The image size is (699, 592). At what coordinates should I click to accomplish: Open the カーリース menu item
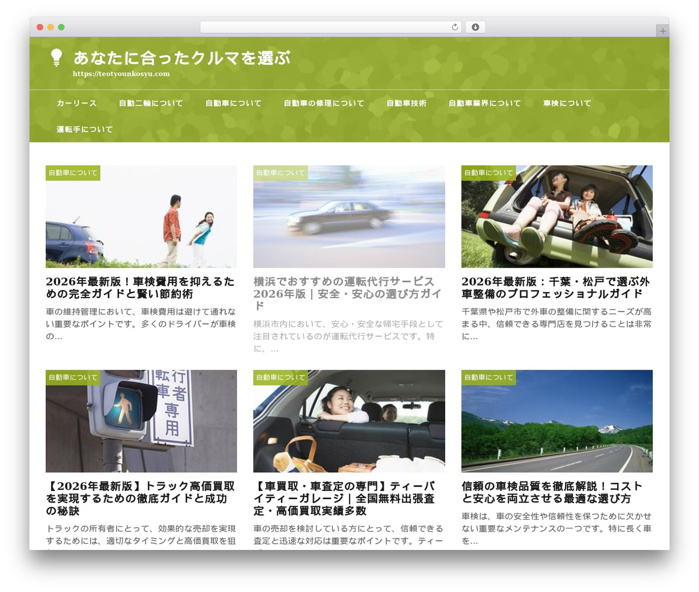(76, 103)
